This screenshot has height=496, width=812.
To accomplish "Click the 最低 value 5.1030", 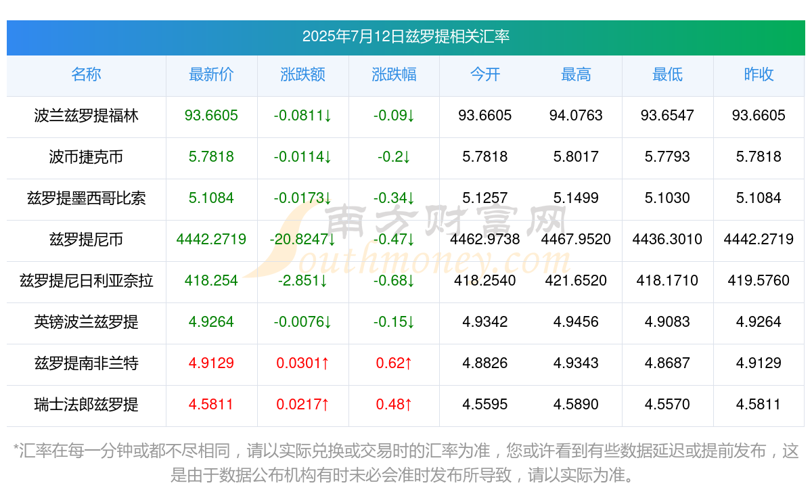I will [x=667, y=198].
